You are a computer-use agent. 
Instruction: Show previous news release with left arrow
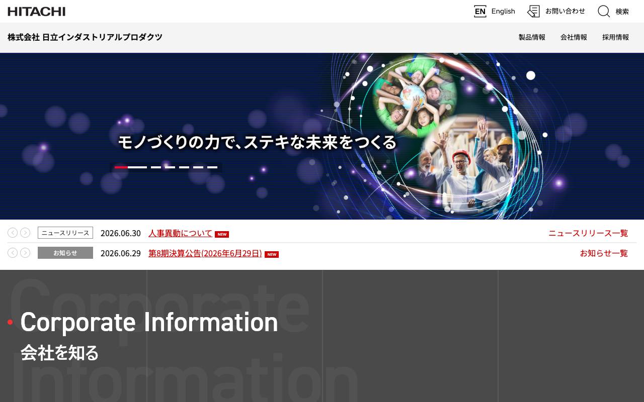click(x=13, y=233)
